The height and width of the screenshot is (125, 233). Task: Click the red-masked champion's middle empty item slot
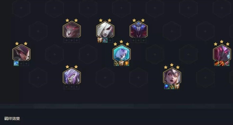point(72,40)
